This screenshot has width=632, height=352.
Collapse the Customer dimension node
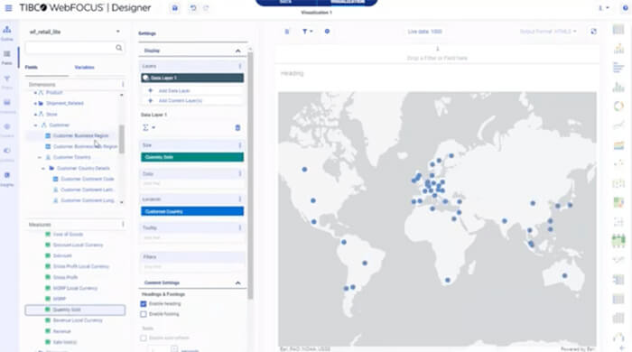tap(35, 125)
